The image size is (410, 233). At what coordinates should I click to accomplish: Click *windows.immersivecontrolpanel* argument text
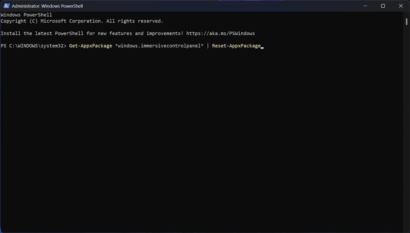click(159, 46)
